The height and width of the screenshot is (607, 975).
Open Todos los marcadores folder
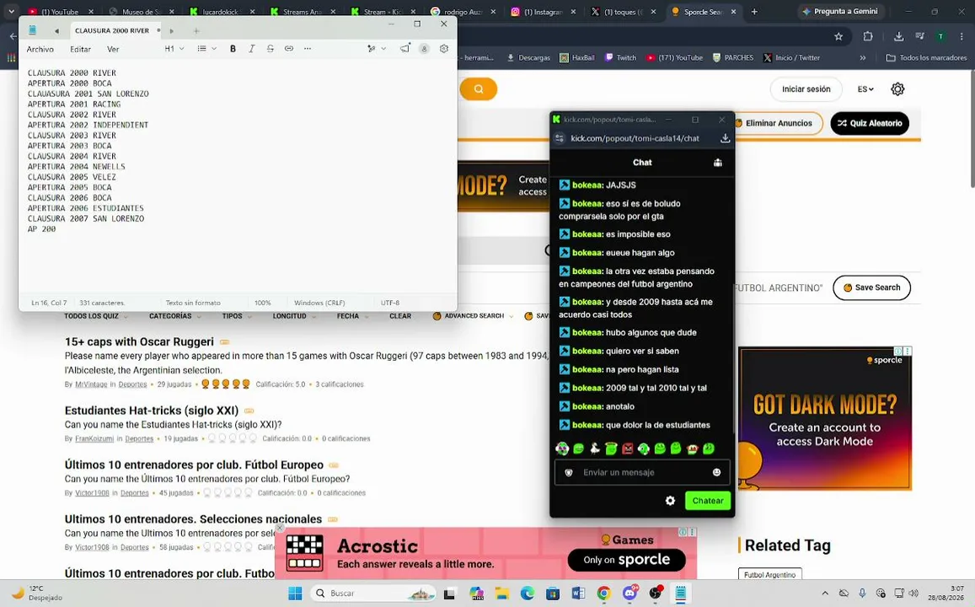point(926,58)
